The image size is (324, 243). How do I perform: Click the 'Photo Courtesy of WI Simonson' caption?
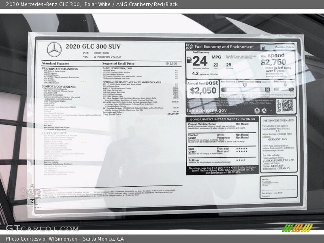click(42, 239)
